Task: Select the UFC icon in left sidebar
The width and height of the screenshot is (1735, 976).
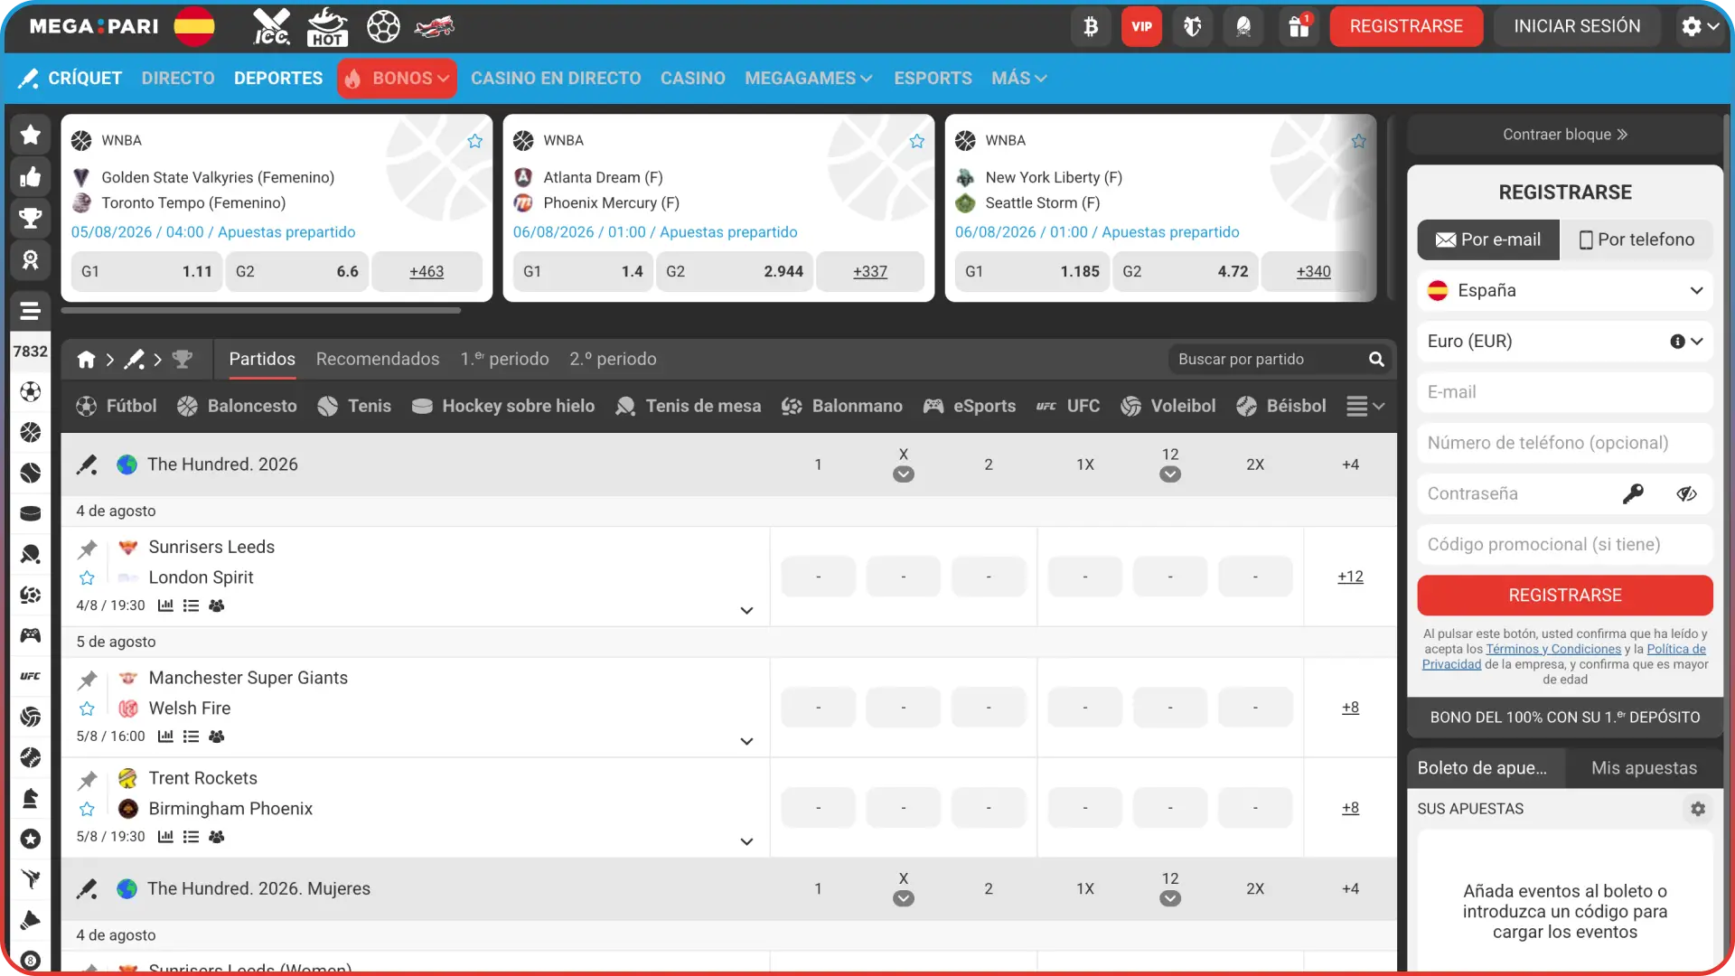Action: coord(31,676)
